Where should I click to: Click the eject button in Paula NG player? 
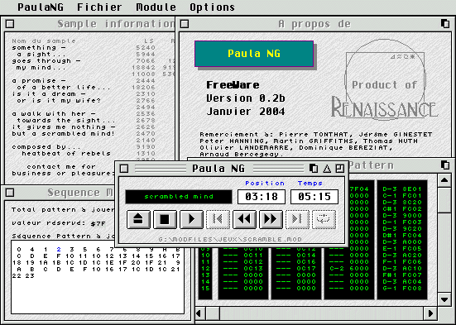(x=138, y=219)
